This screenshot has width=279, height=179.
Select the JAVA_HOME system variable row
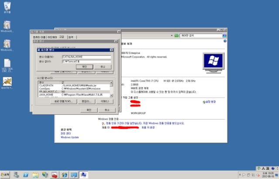[74, 95]
